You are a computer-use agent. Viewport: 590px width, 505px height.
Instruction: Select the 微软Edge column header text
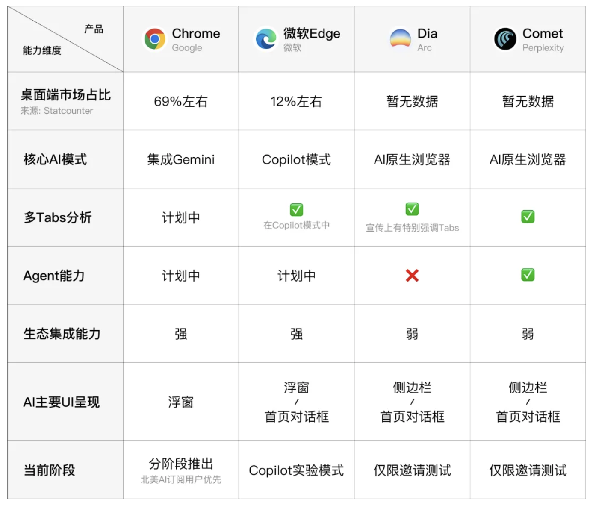point(312,33)
